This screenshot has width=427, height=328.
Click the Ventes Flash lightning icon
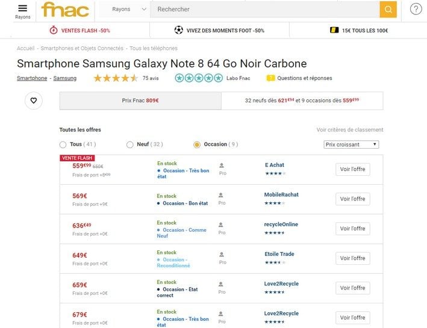(54, 30)
